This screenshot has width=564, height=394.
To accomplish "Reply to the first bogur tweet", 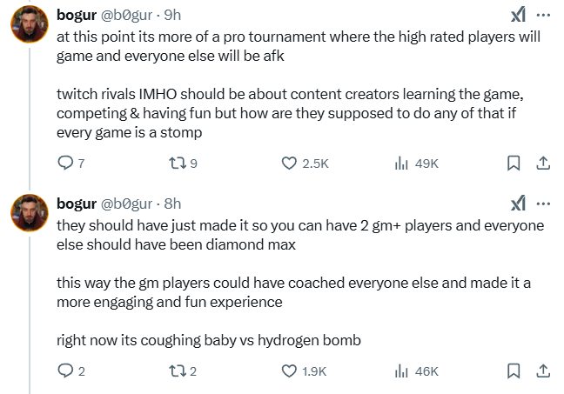I will 65,163.
